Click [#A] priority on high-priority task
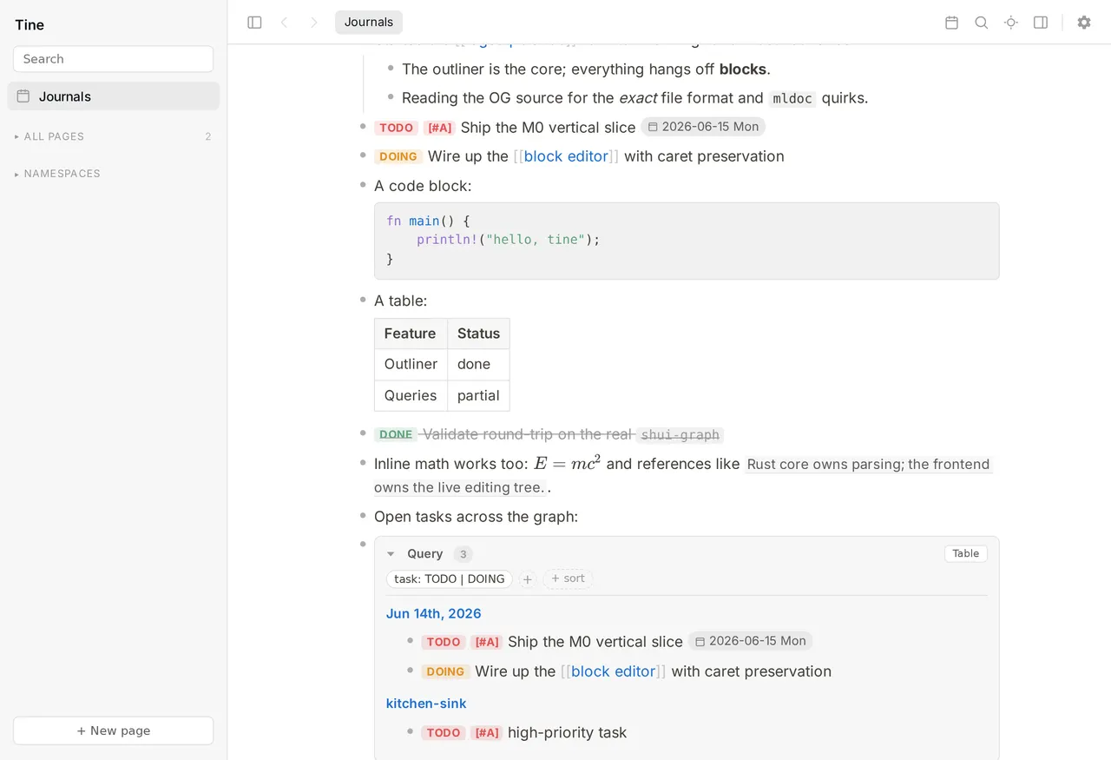 [486, 733]
